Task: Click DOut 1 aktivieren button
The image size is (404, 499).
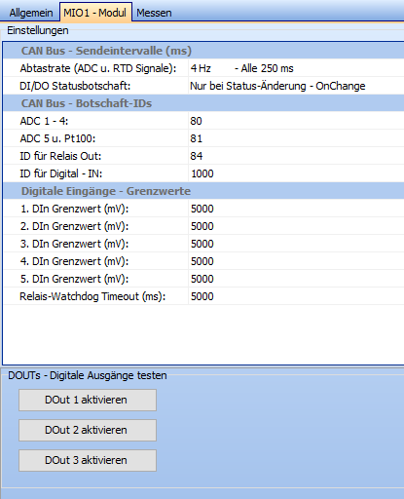Action: click(x=88, y=400)
